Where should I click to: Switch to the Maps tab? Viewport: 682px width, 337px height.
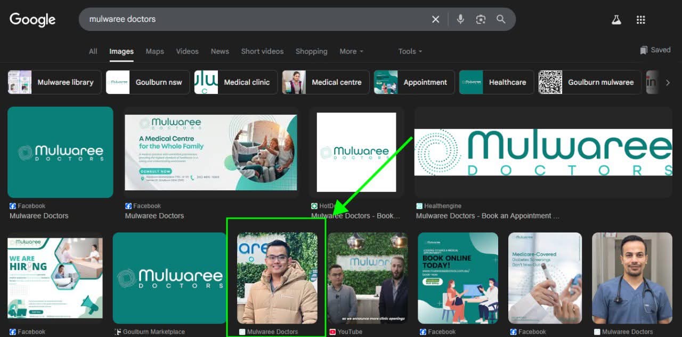tap(155, 51)
